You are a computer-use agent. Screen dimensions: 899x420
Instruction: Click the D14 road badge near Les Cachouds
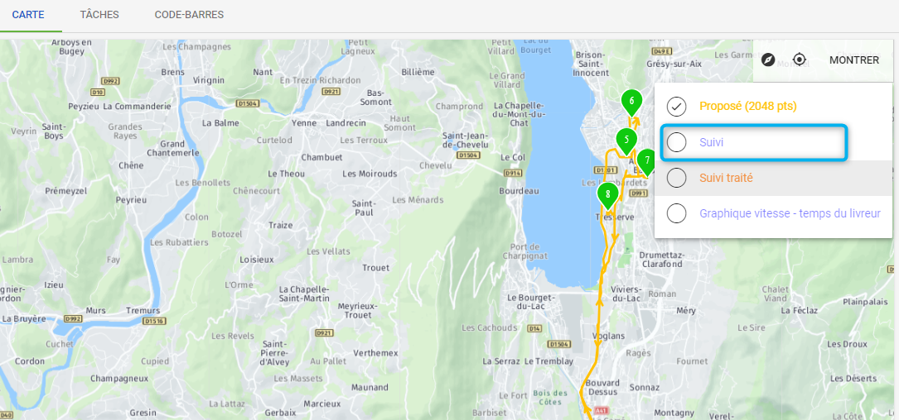pos(534,328)
